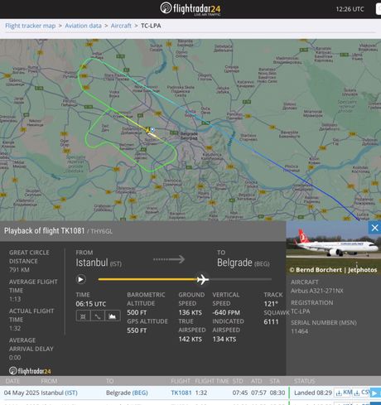Click the barometric altitude 500 FT

point(137,313)
